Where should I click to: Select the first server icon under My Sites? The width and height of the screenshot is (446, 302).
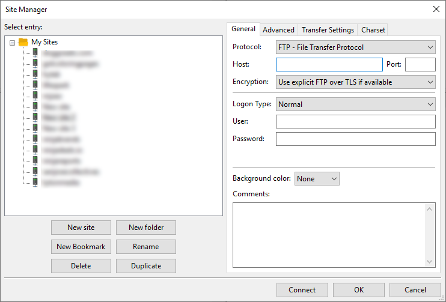click(x=35, y=53)
